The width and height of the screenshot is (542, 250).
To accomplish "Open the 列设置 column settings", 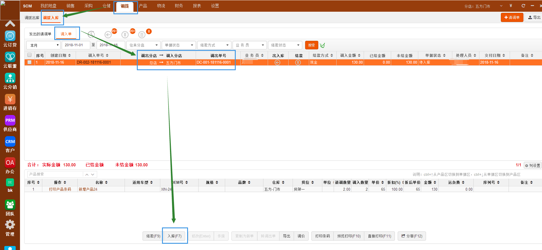I will point(533,166).
